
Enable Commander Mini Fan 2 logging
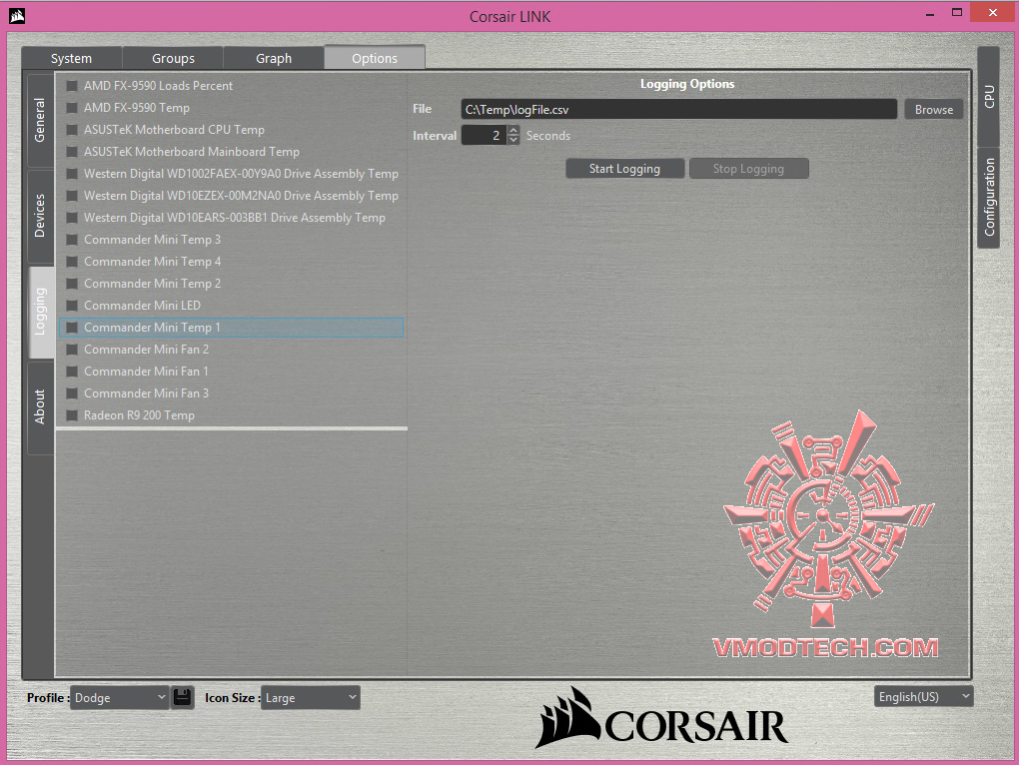(x=72, y=350)
